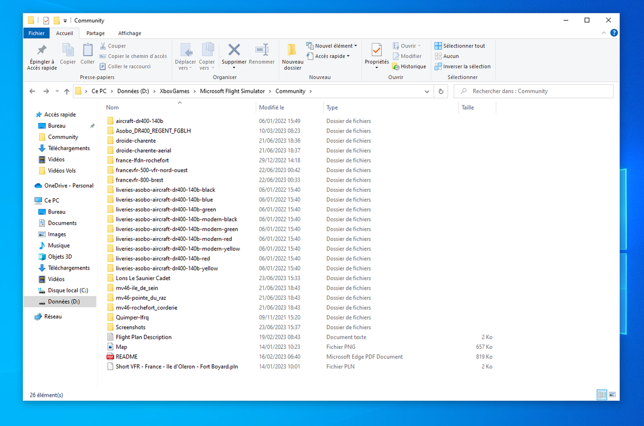Open the Déplacer vers dropdown
644x426 pixels.
coord(186,65)
